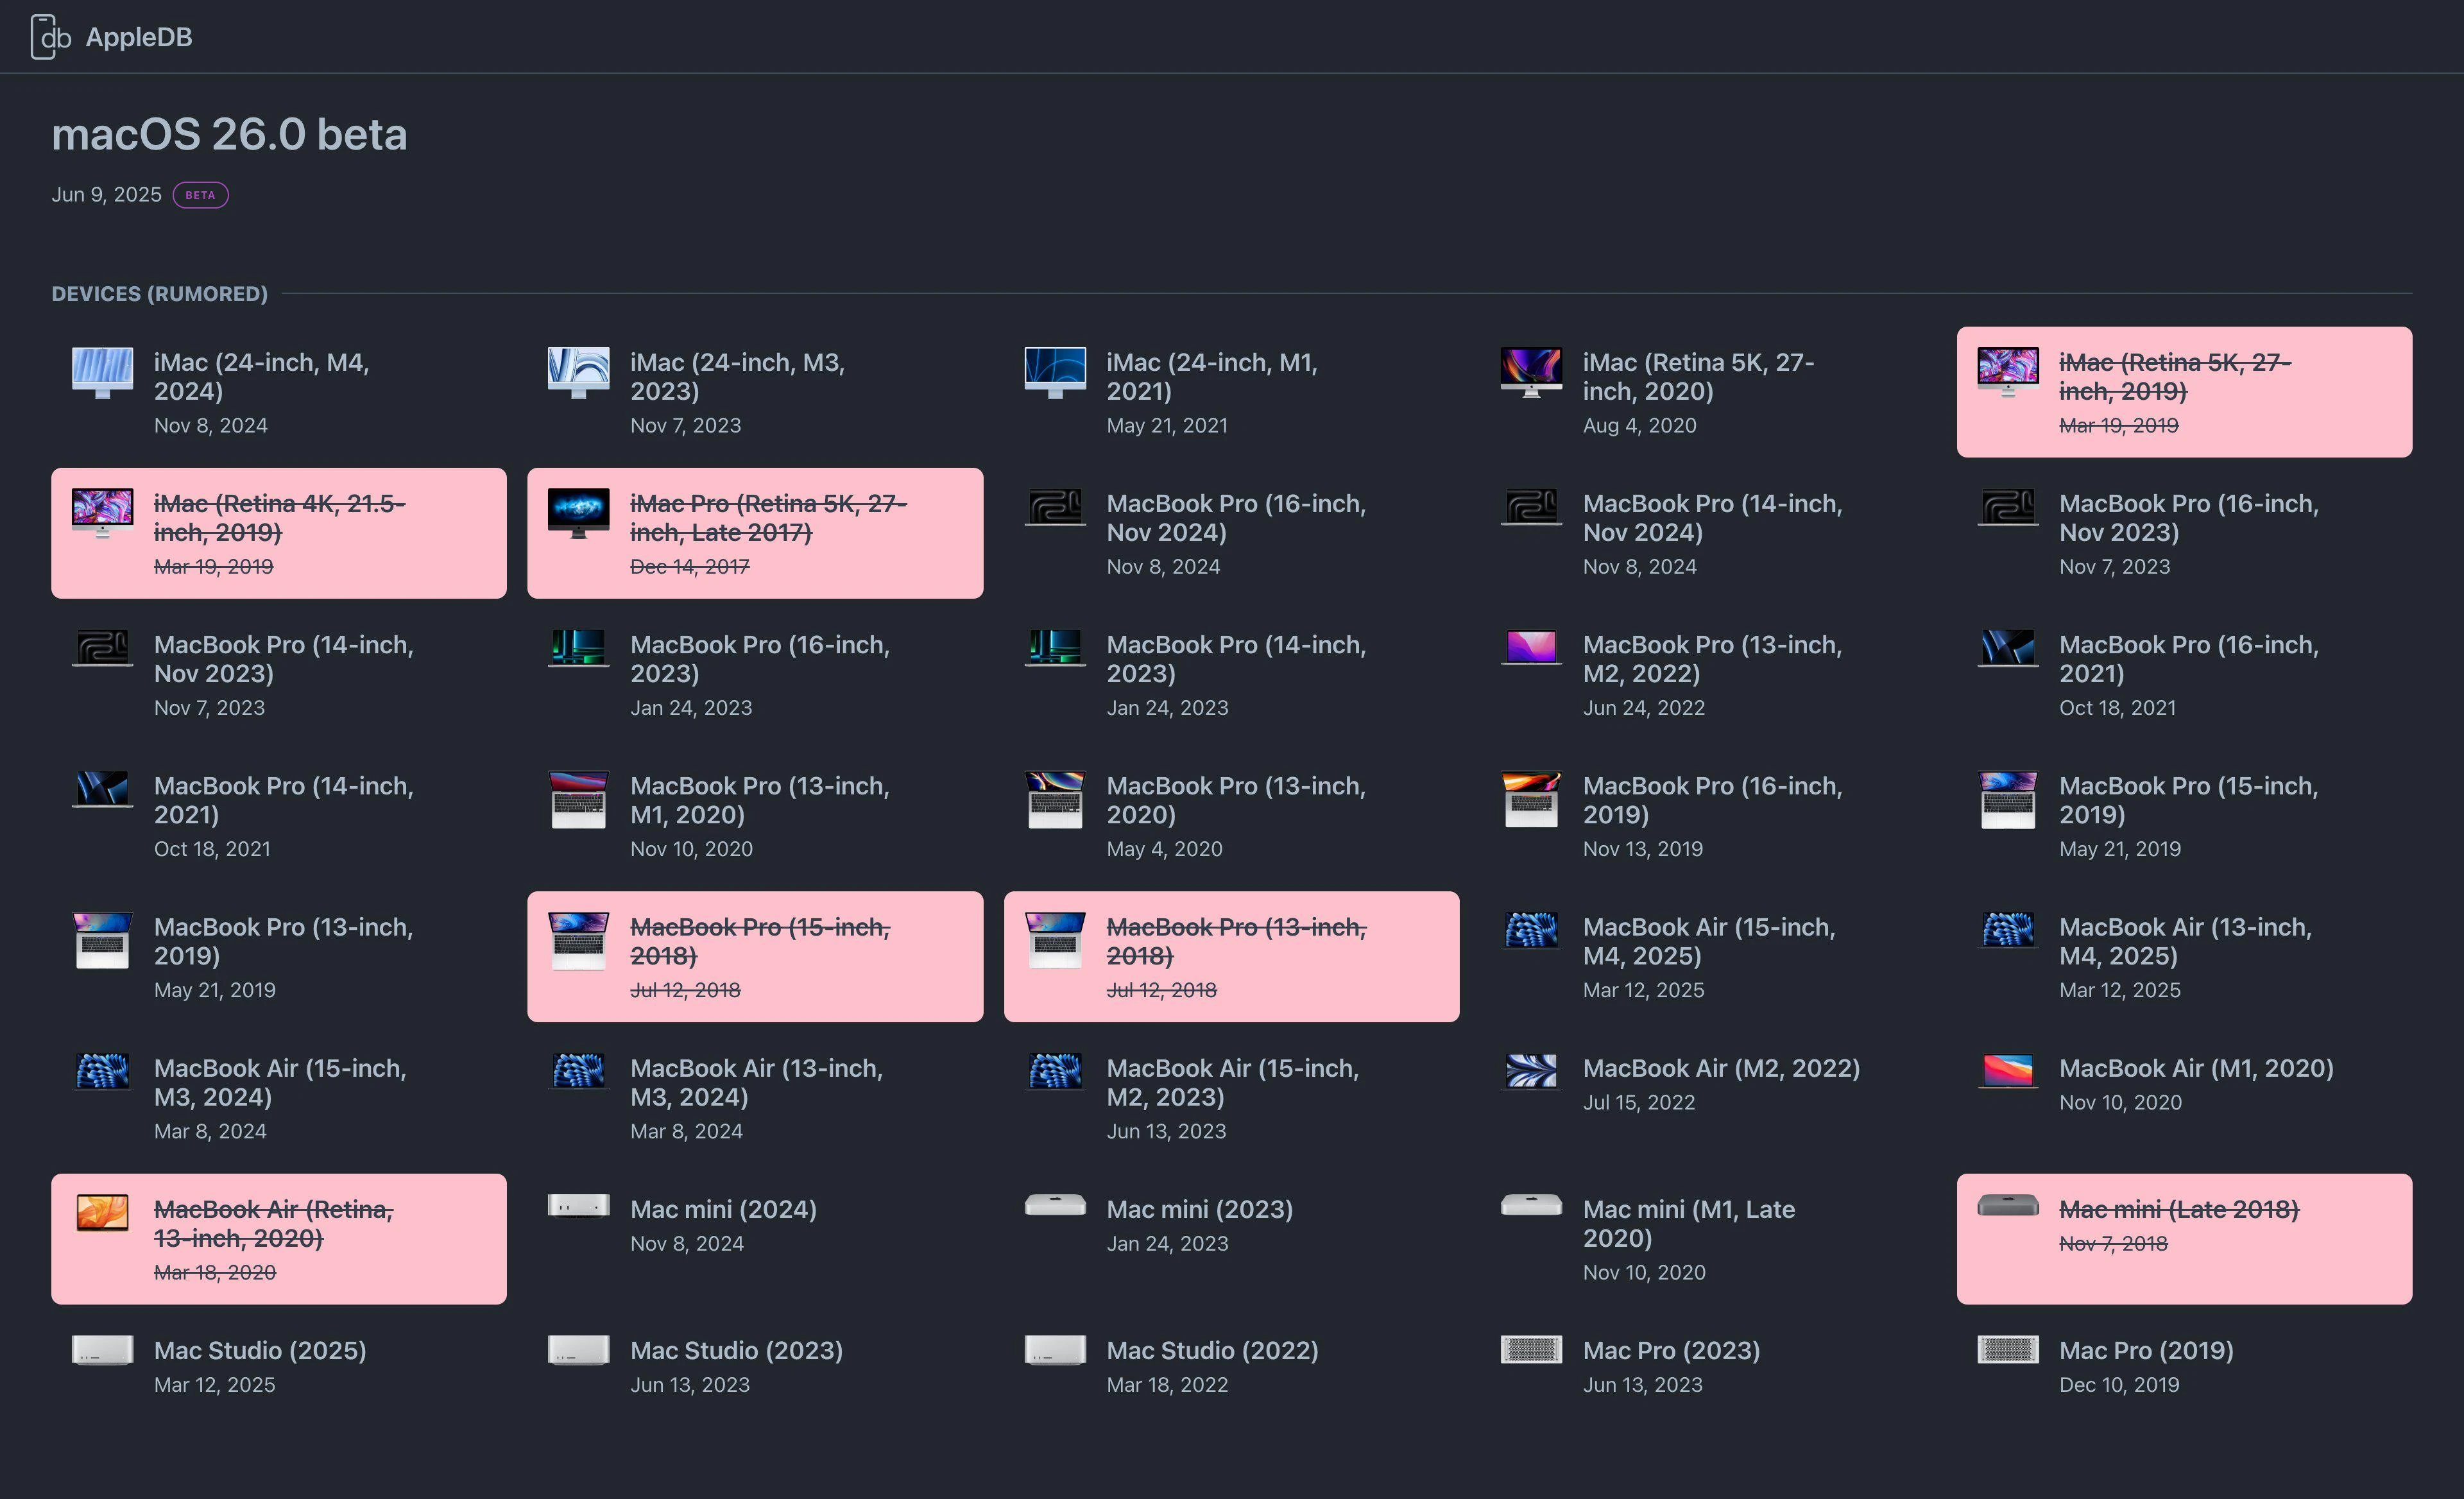Click the Jul 15, 2022 date text
Image resolution: width=2464 pixels, height=1499 pixels.
coord(1639,1103)
